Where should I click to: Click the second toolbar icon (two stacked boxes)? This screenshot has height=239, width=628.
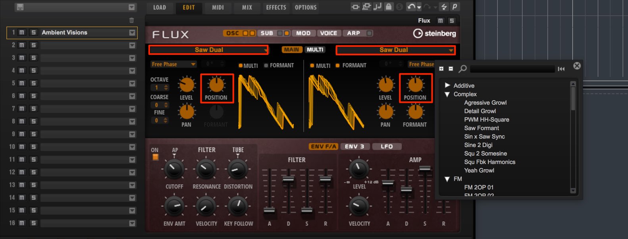pos(366,7)
